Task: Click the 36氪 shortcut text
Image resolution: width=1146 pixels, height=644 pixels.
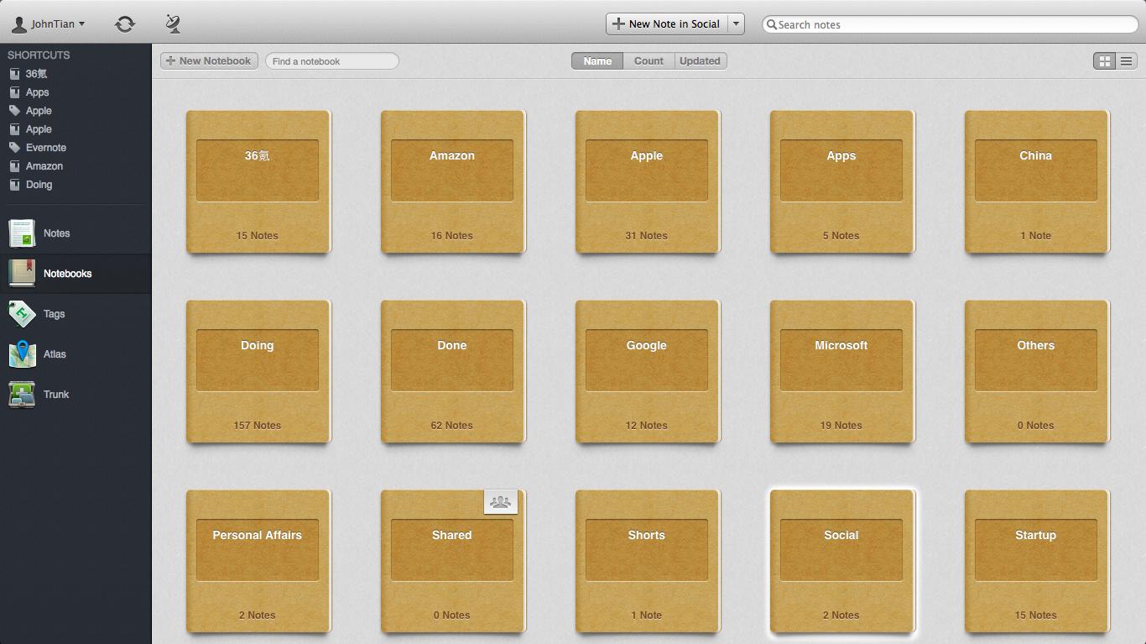Action: (36, 74)
